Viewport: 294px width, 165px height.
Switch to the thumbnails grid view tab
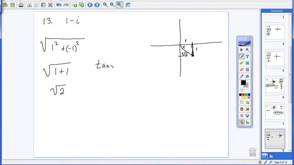click(x=265, y=156)
